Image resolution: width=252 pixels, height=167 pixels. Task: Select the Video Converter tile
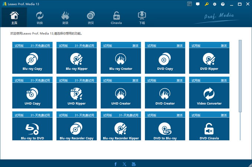click(x=209, y=95)
